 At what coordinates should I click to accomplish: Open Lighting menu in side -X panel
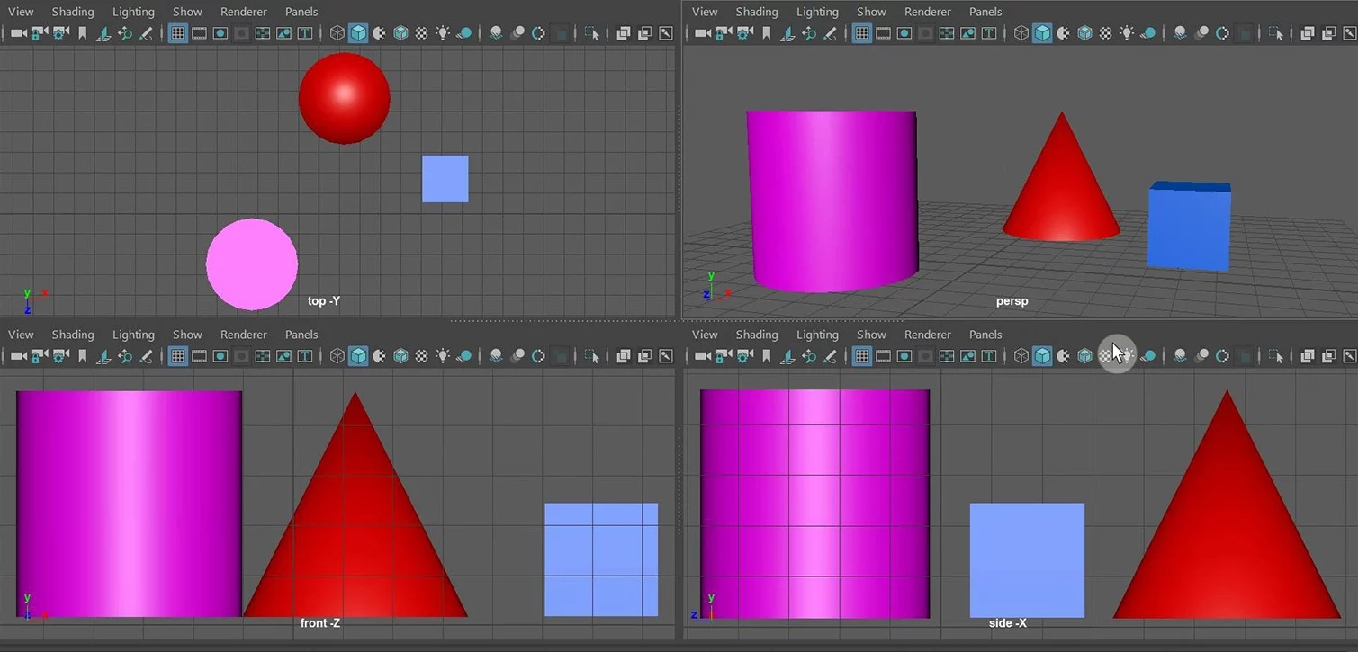point(817,335)
